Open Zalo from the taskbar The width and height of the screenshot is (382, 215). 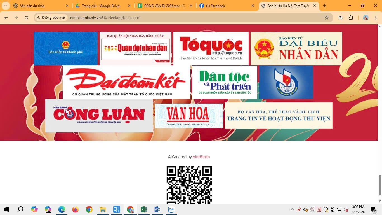(171, 209)
